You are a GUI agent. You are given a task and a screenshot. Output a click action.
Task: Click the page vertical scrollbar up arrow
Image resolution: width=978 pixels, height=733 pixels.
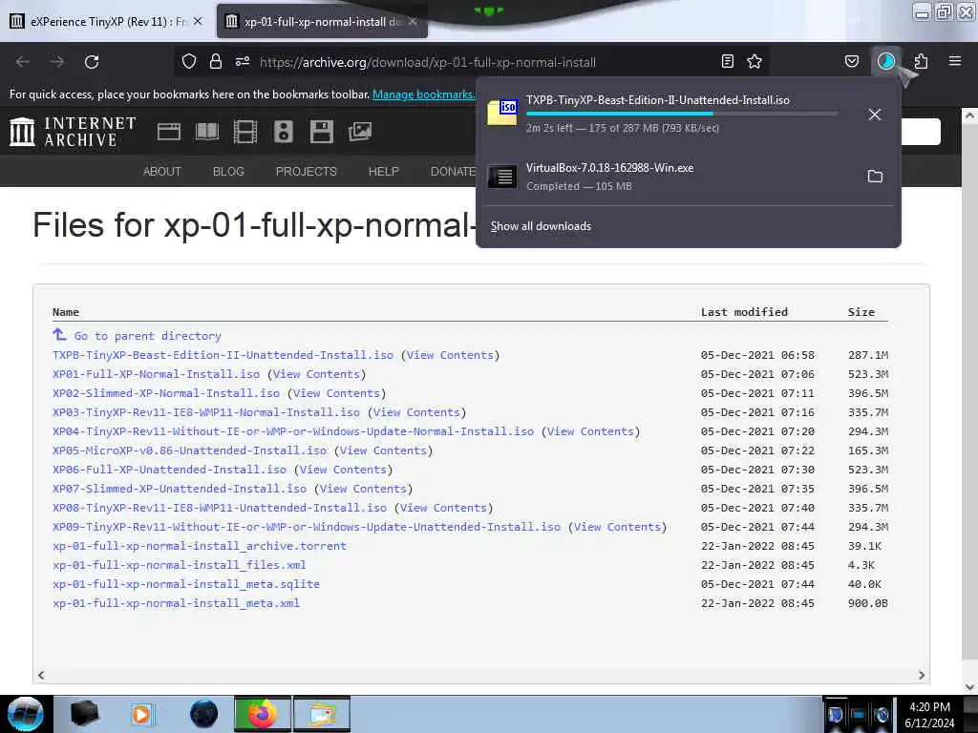pos(969,115)
